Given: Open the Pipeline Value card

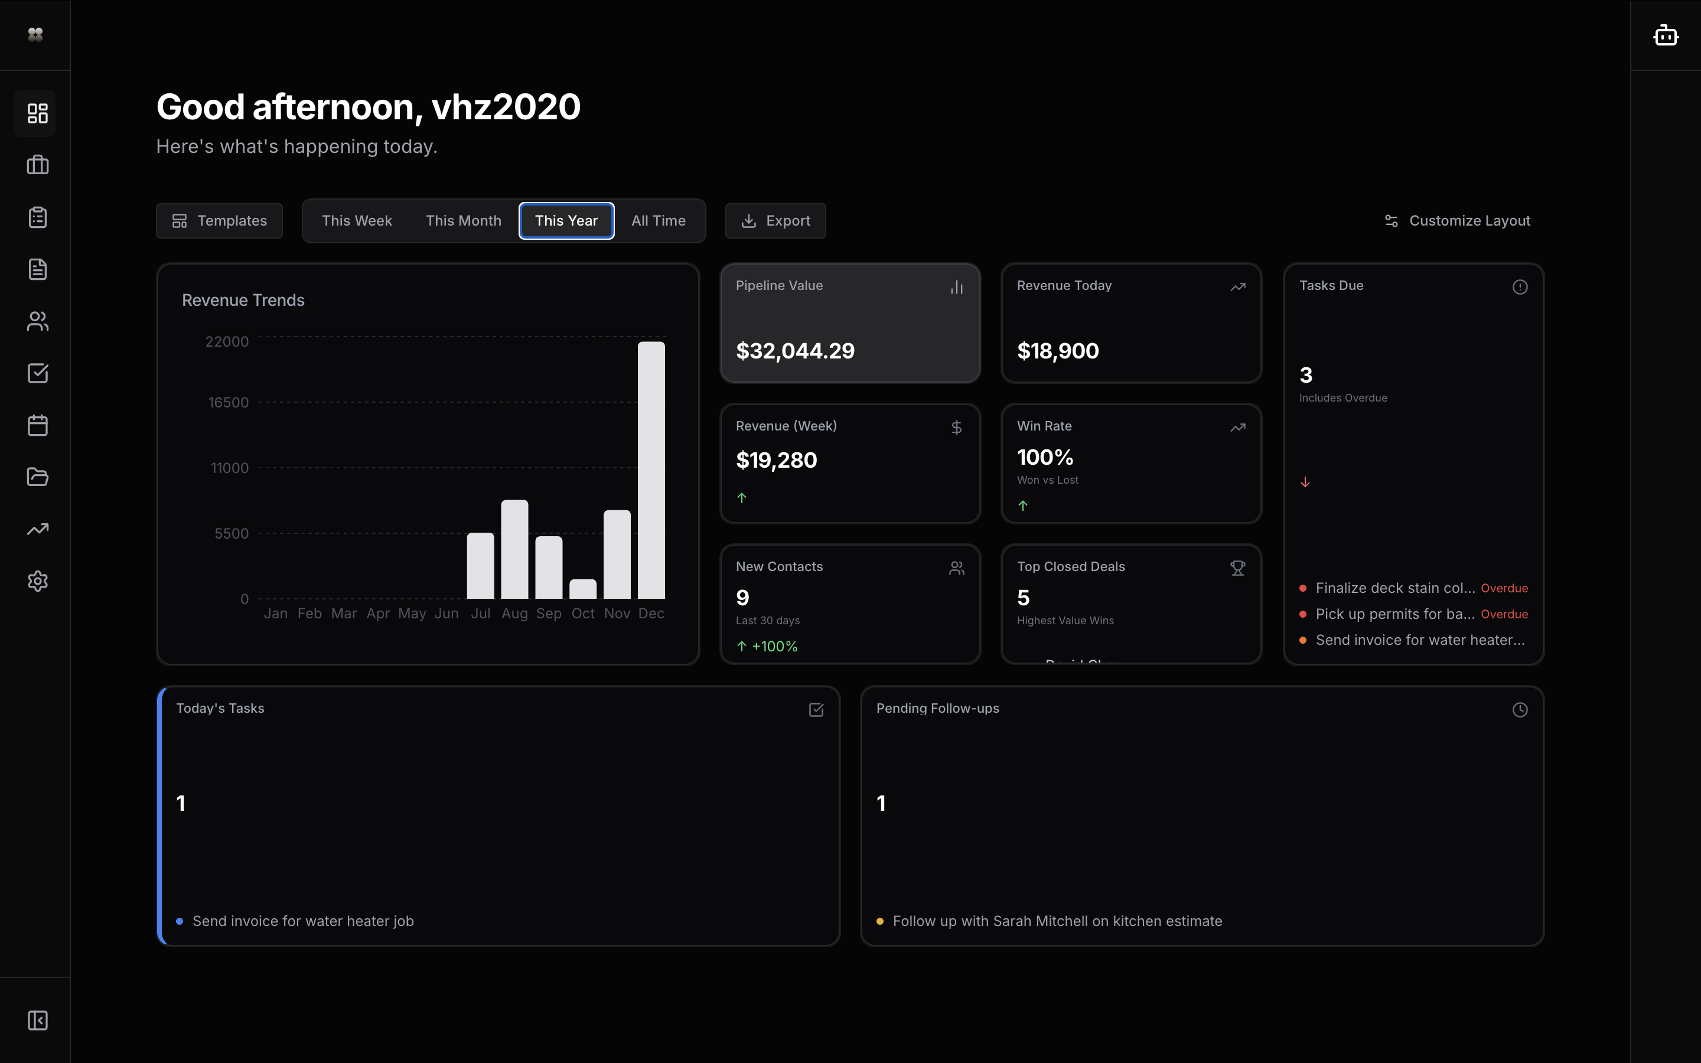Looking at the screenshot, I should pos(850,322).
